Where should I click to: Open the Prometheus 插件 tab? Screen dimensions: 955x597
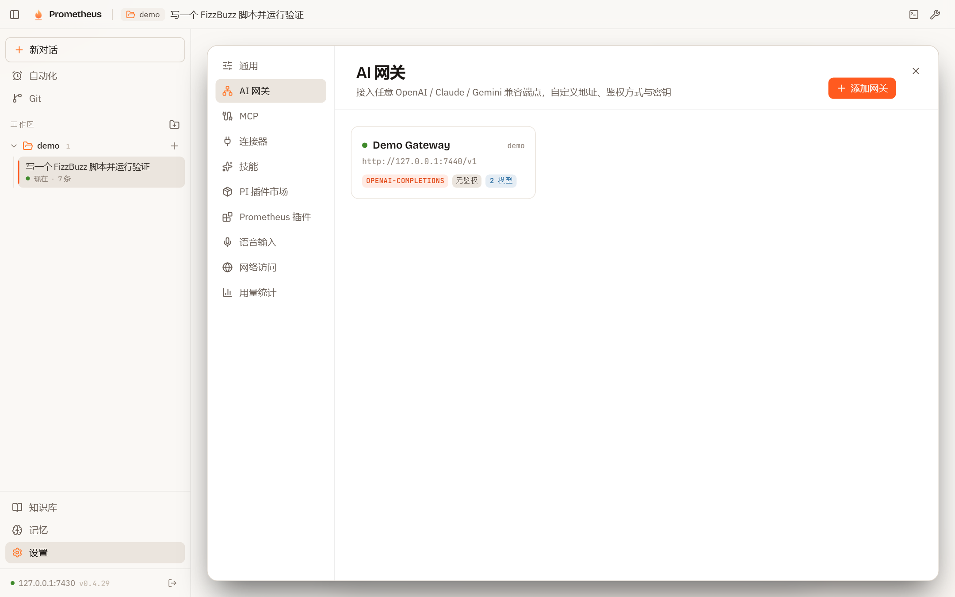pos(271,217)
